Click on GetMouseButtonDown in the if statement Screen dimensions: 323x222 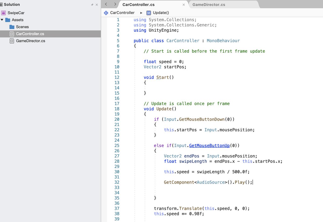pyautogui.click(x=202, y=119)
